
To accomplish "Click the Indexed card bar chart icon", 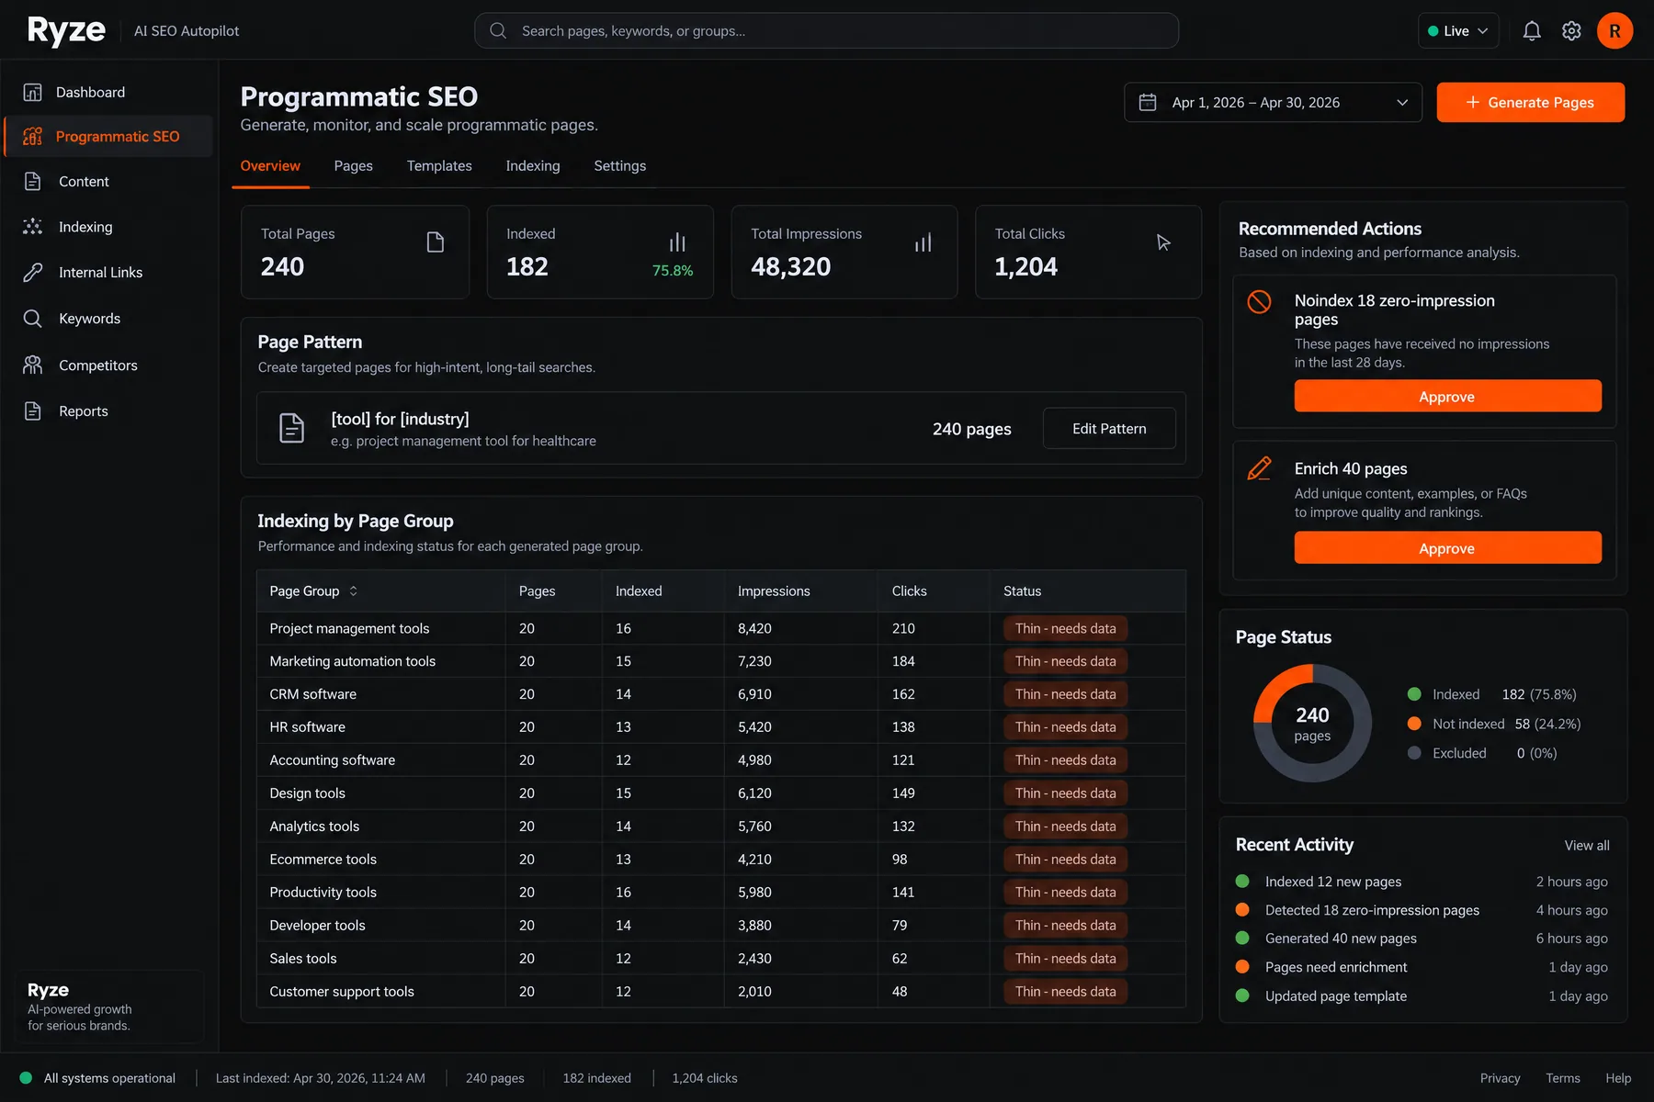I will 677,242.
